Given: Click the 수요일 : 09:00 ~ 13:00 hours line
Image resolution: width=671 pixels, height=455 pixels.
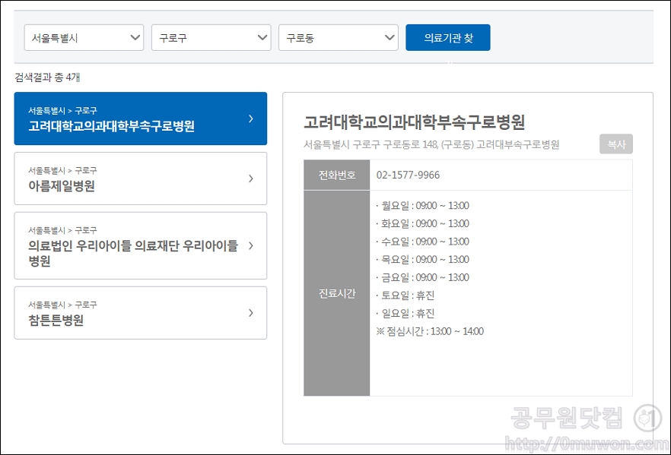Looking at the screenshot, I should pyautogui.click(x=422, y=242).
